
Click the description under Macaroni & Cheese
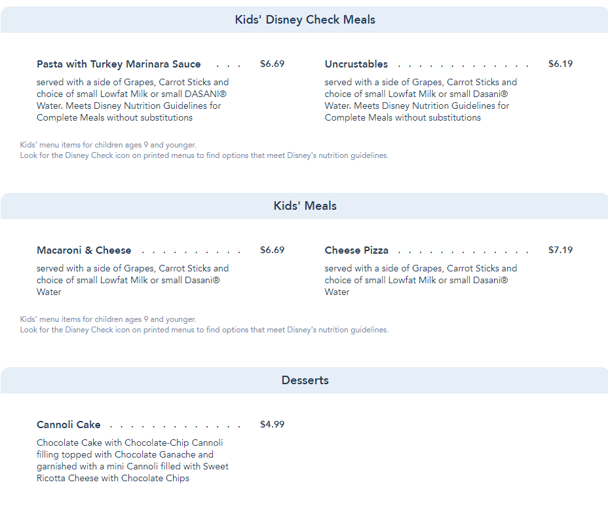coord(133,280)
